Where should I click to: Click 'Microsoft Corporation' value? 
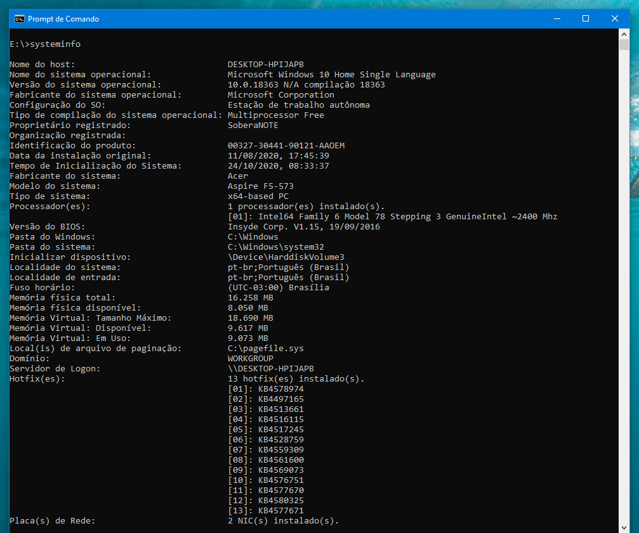click(280, 95)
